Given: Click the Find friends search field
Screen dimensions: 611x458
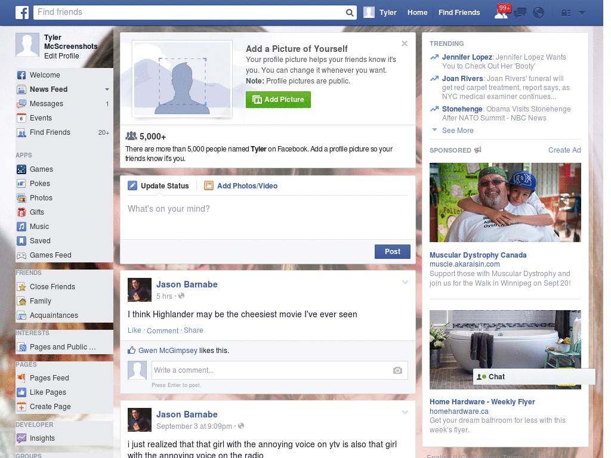Looking at the screenshot, I should 190,13.
